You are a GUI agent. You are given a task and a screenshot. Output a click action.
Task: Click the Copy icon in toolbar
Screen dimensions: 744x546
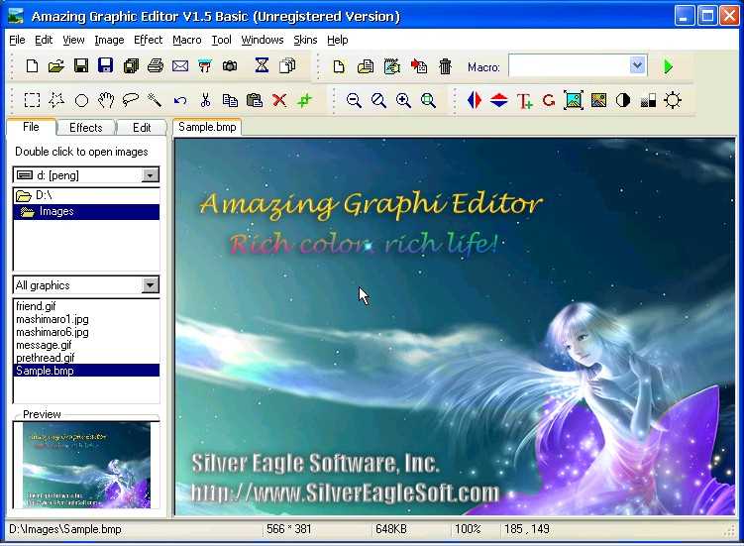click(x=230, y=100)
